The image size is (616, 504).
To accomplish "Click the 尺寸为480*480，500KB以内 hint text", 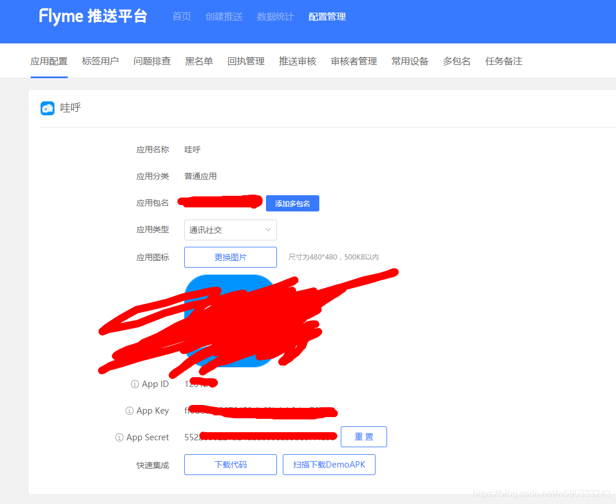I will point(334,257).
